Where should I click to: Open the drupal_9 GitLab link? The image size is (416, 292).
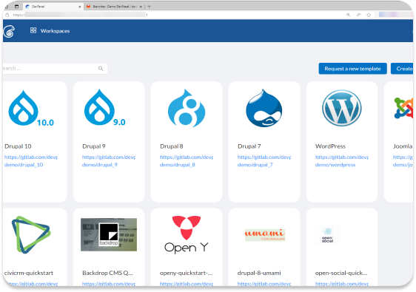click(109, 161)
